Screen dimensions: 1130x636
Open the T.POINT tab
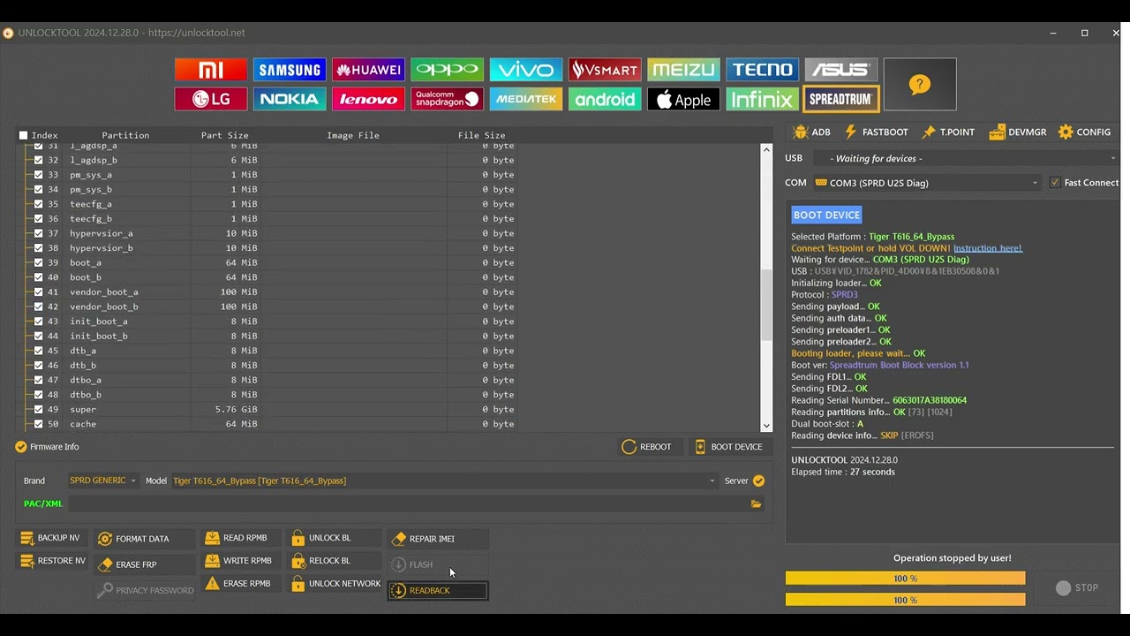[948, 132]
